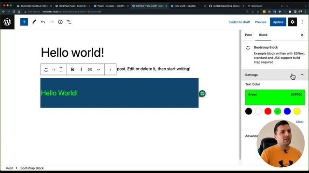Image resolution: width=309 pixels, height=173 pixels.
Task: Click the Hello world! post title
Action: (x=72, y=52)
